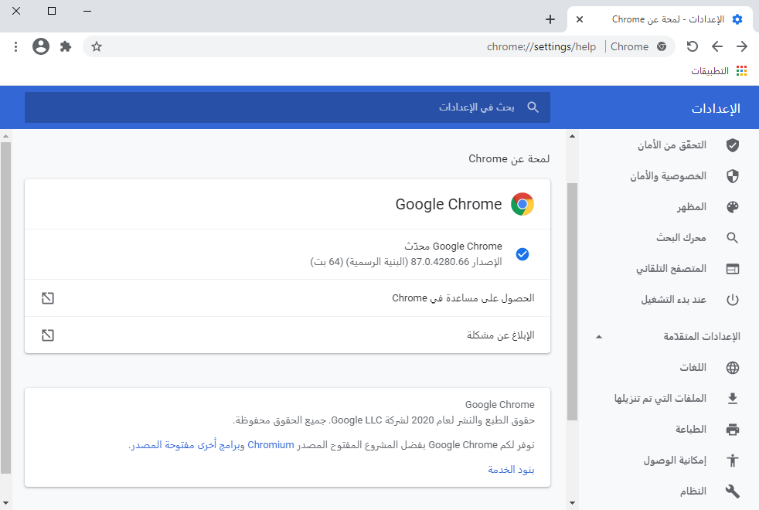Click the وبرامج أخرى مفتوحة المصدر link
Viewport: 759px width, 510px height.
click(x=187, y=444)
